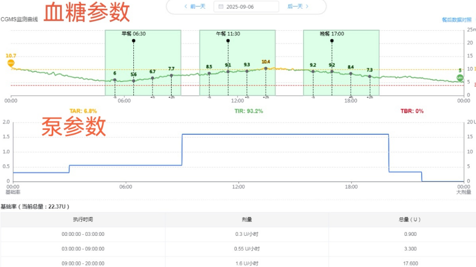This screenshot has width=476, height=267.
Task: Click the 晚餐 17:00 meal marker dot
Action: point(332,41)
